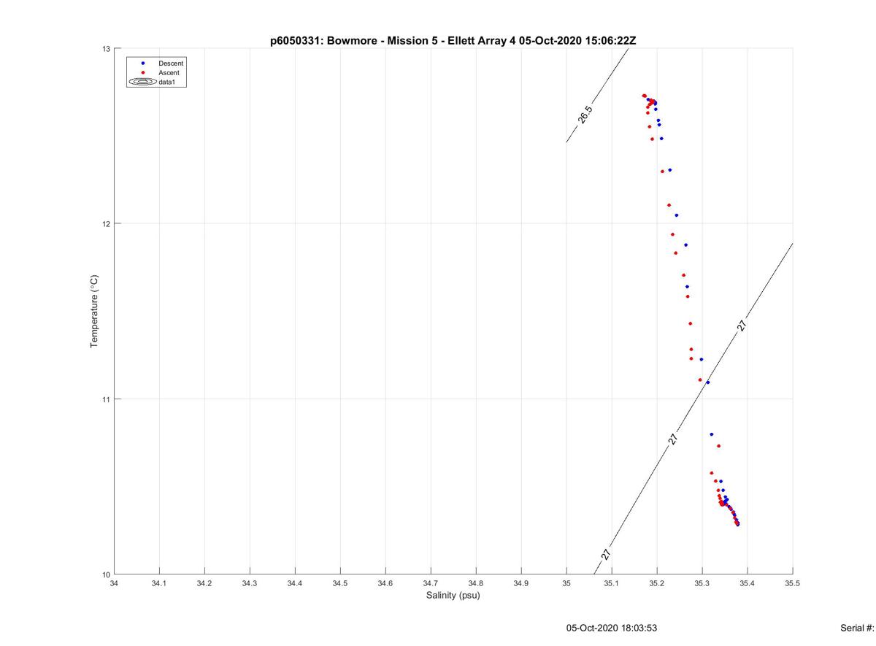Click the y-axis tick label '10'
This screenshot has height=646, width=876.
pyautogui.click(x=106, y=574)
